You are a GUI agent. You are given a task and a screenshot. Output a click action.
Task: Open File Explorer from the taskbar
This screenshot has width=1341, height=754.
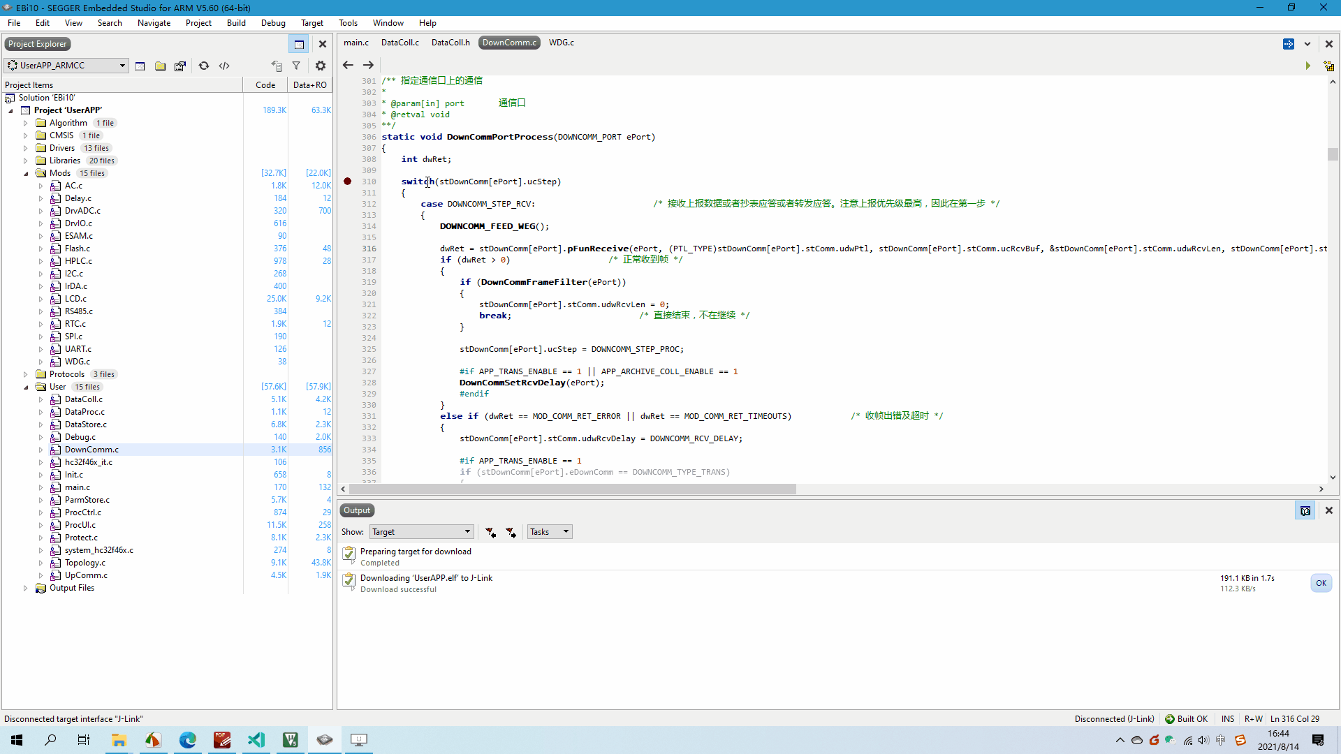(119, 740)
